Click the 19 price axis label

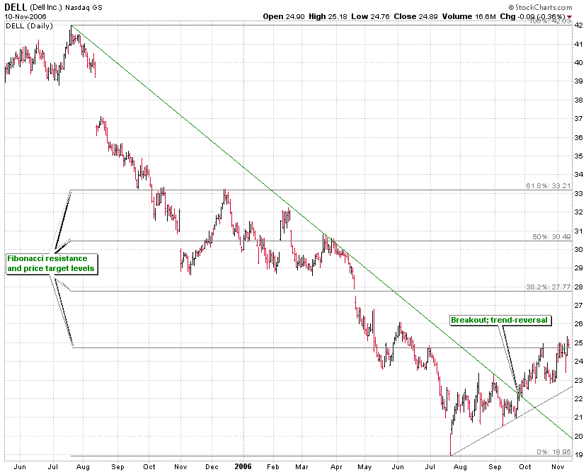(x=578, y=455)
